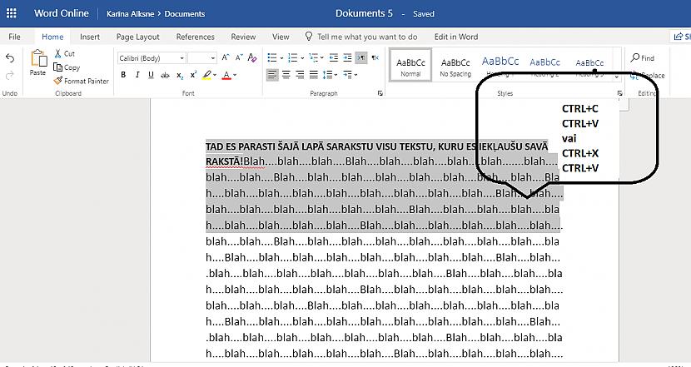Toggle Bold formatting
The width and height of the screenshot is (691, 367).
coord(123,76)
